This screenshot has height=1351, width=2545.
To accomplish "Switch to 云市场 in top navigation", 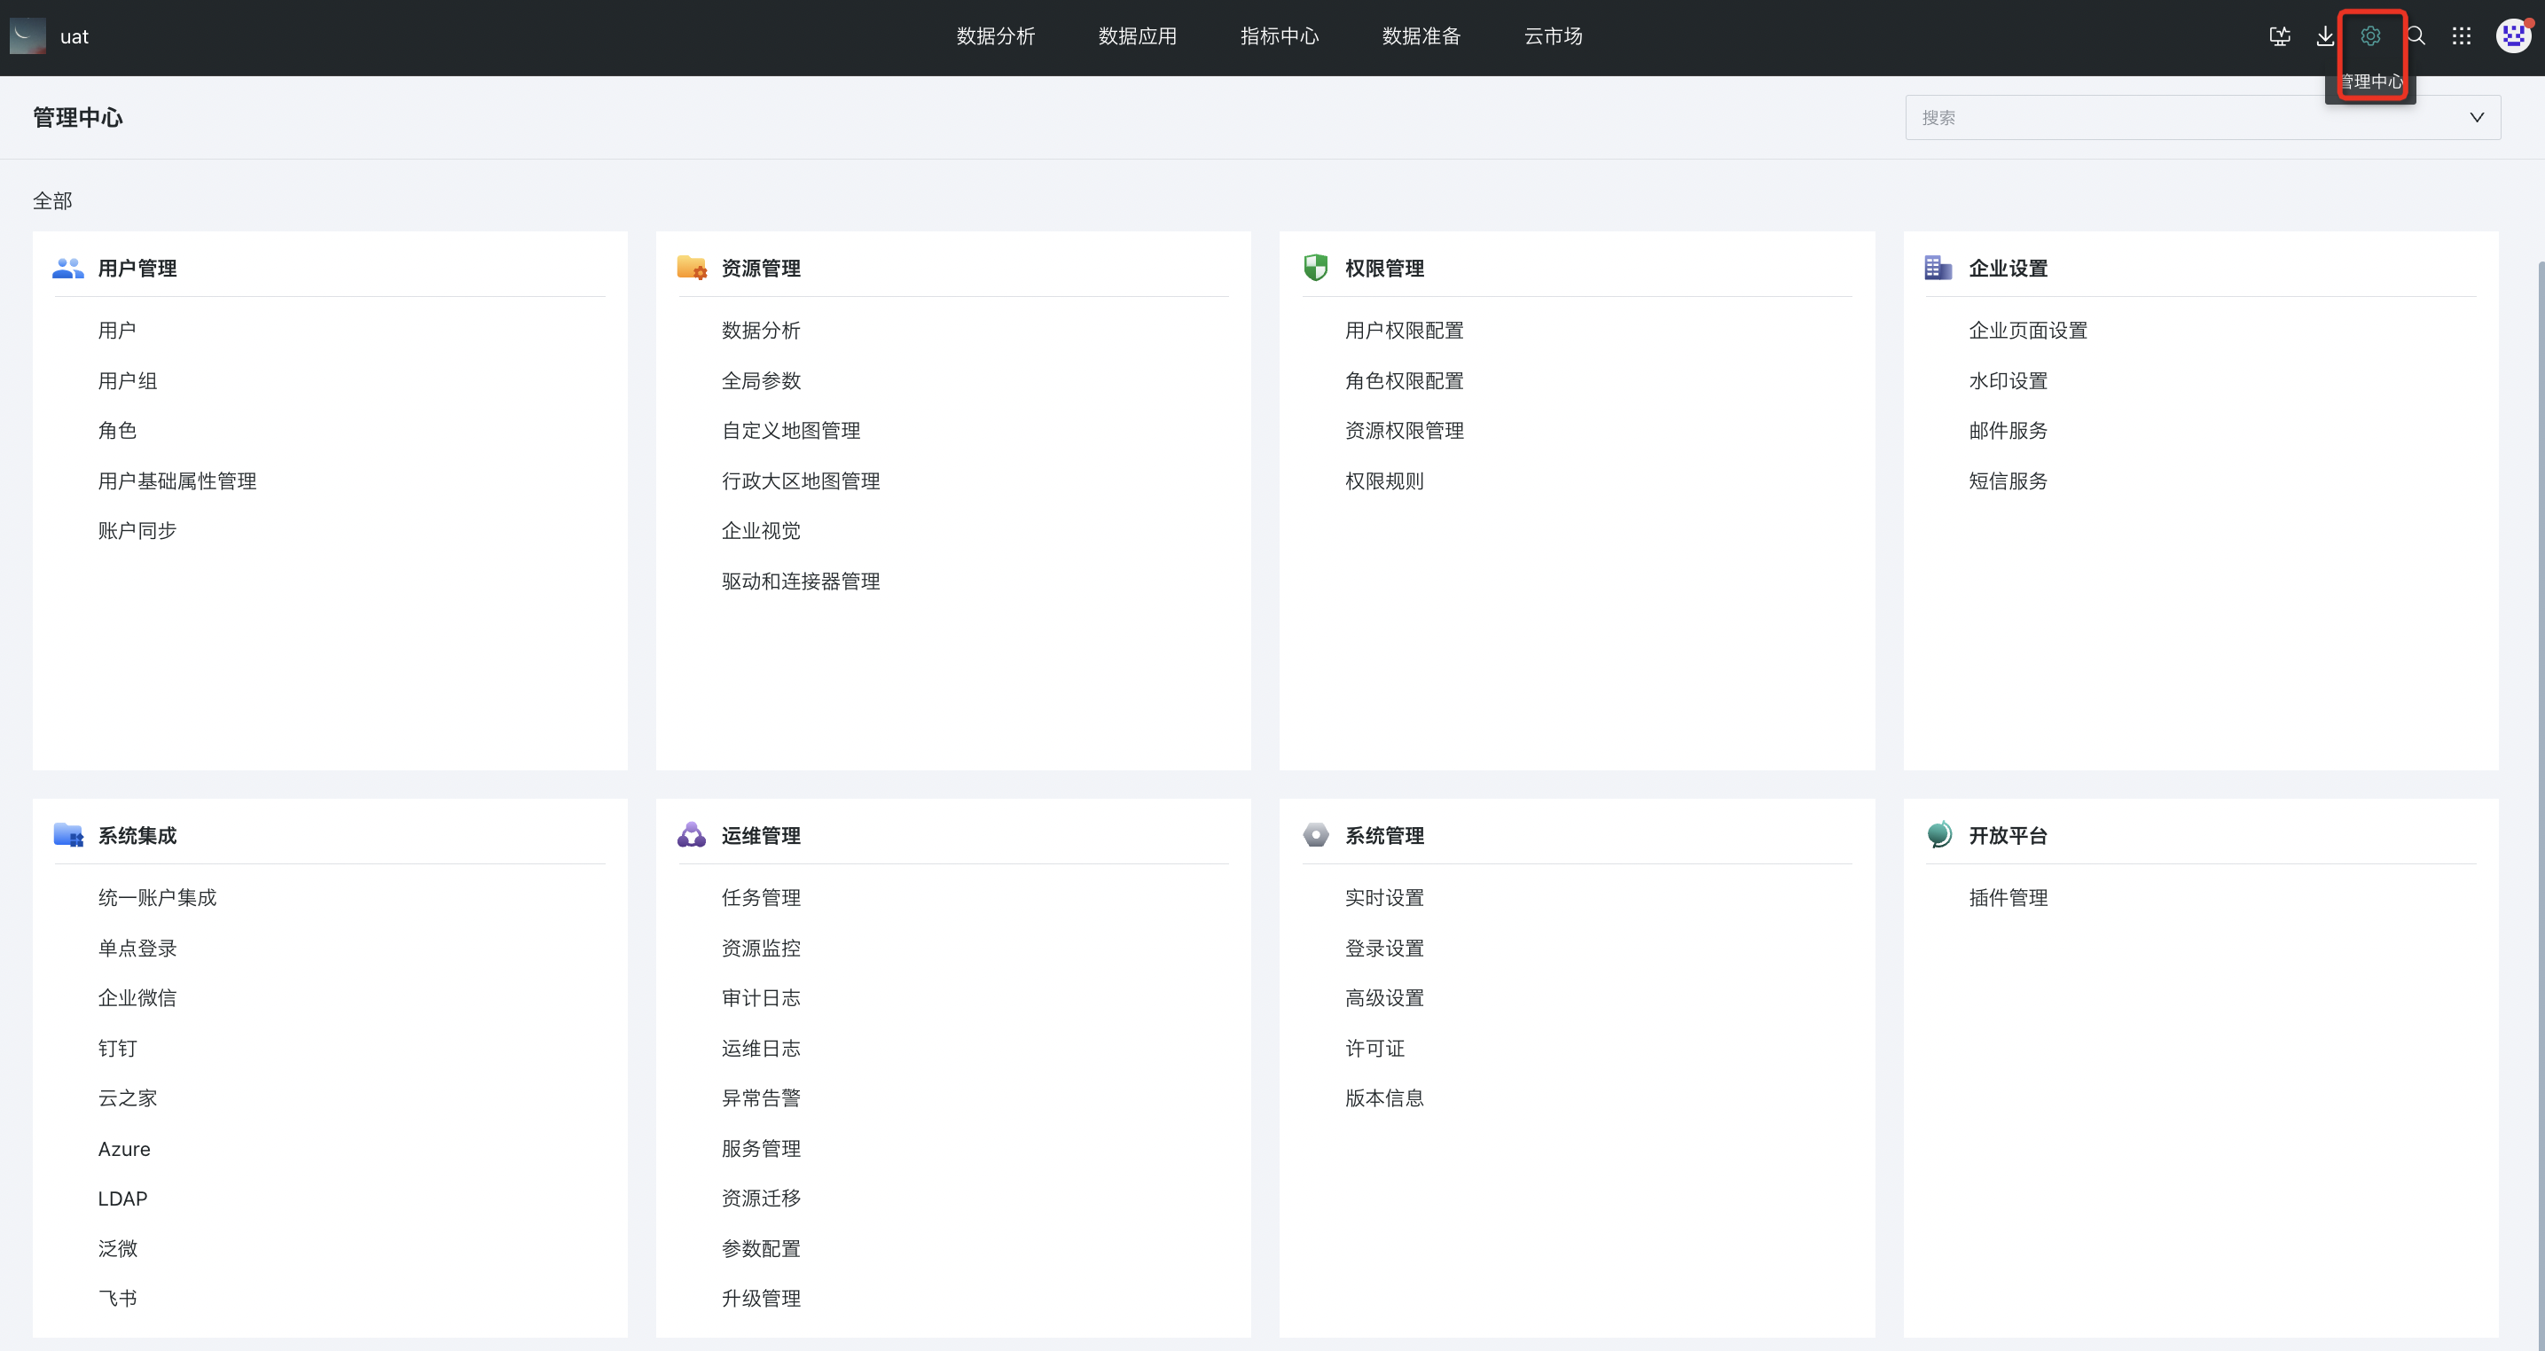I will 1552,36.
